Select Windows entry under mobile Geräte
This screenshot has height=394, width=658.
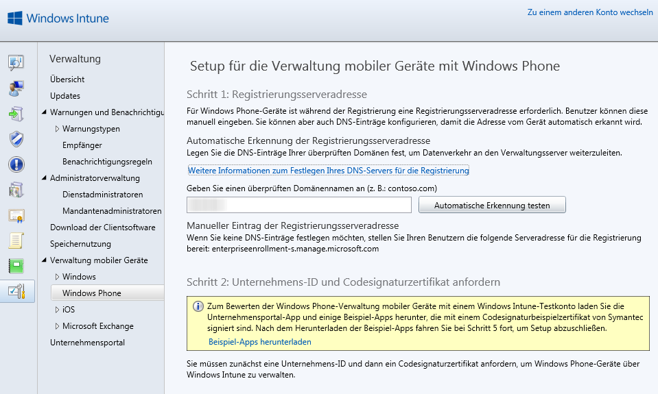pyautogui.click(x=80, y=277)
